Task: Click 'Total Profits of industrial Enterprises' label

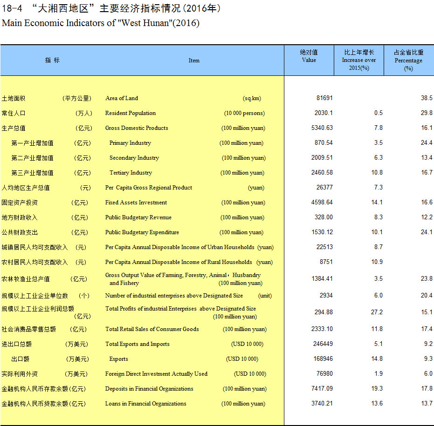Action: (180, 309)
